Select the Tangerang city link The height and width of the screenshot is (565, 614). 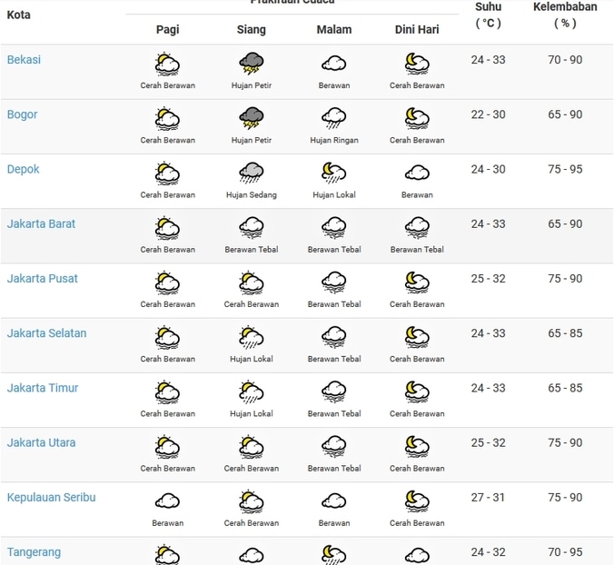[35, 552]
